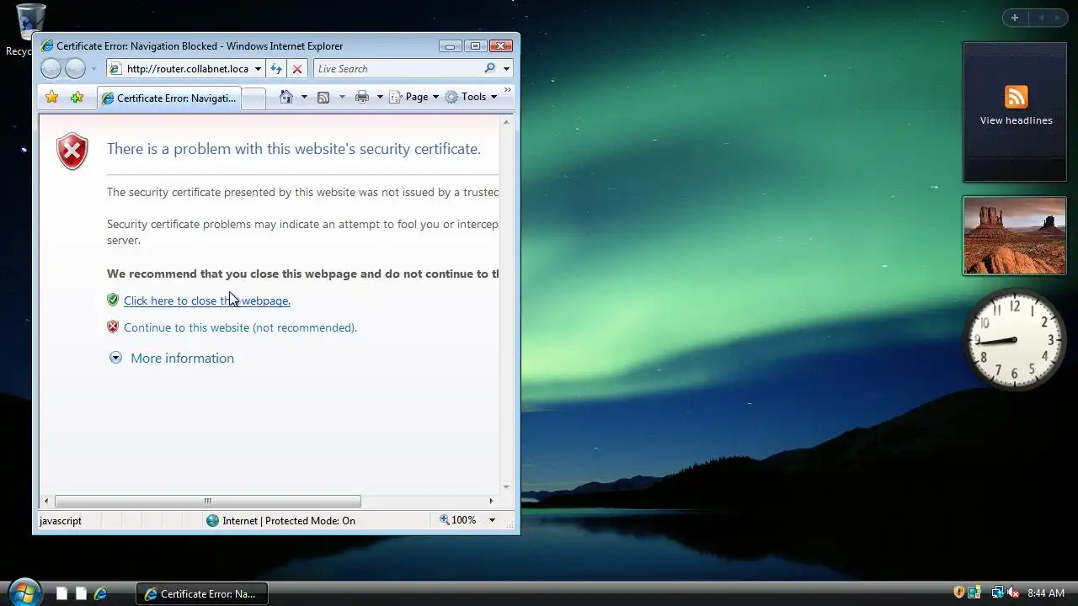Click the address bar with router.collabnet.loca URL

point(187,69)
